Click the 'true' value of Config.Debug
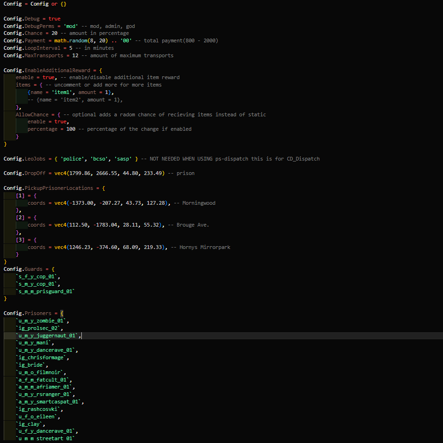 coord(54,19)
